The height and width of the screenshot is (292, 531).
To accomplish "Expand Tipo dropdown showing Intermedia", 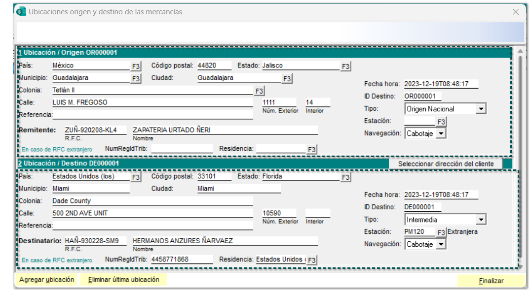I will (x=481, y=220).
